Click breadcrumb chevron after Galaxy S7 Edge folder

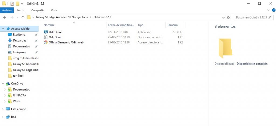pyautogui.click(x=91, y=17)
